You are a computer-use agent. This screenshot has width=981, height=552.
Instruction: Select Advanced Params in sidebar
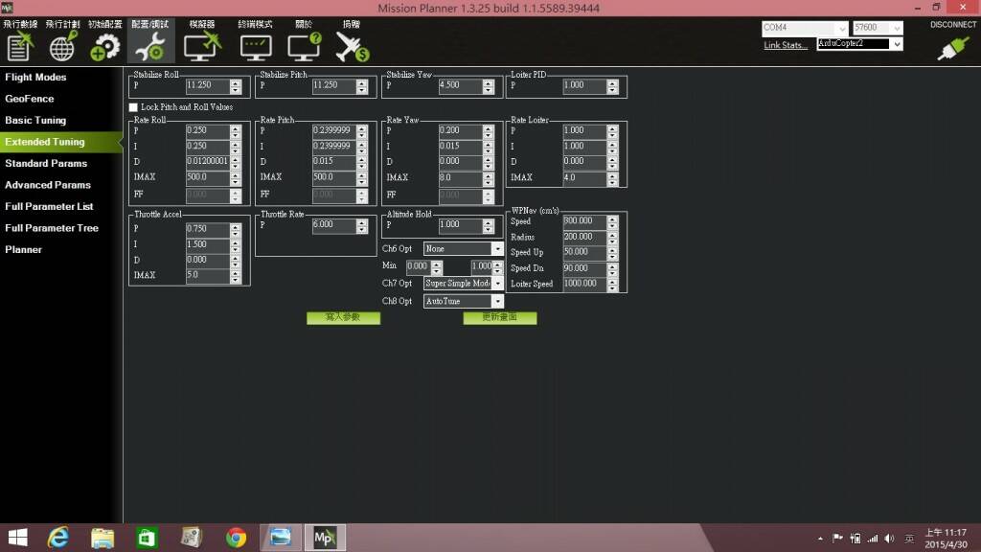point(48,185)
